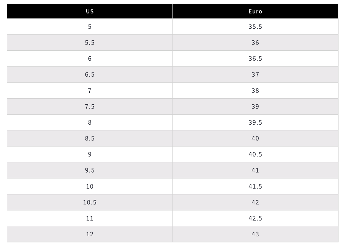The width and height of the screenshot is (345, 247).
Task: Select the US size 5 cell
Action: (90, 27)
